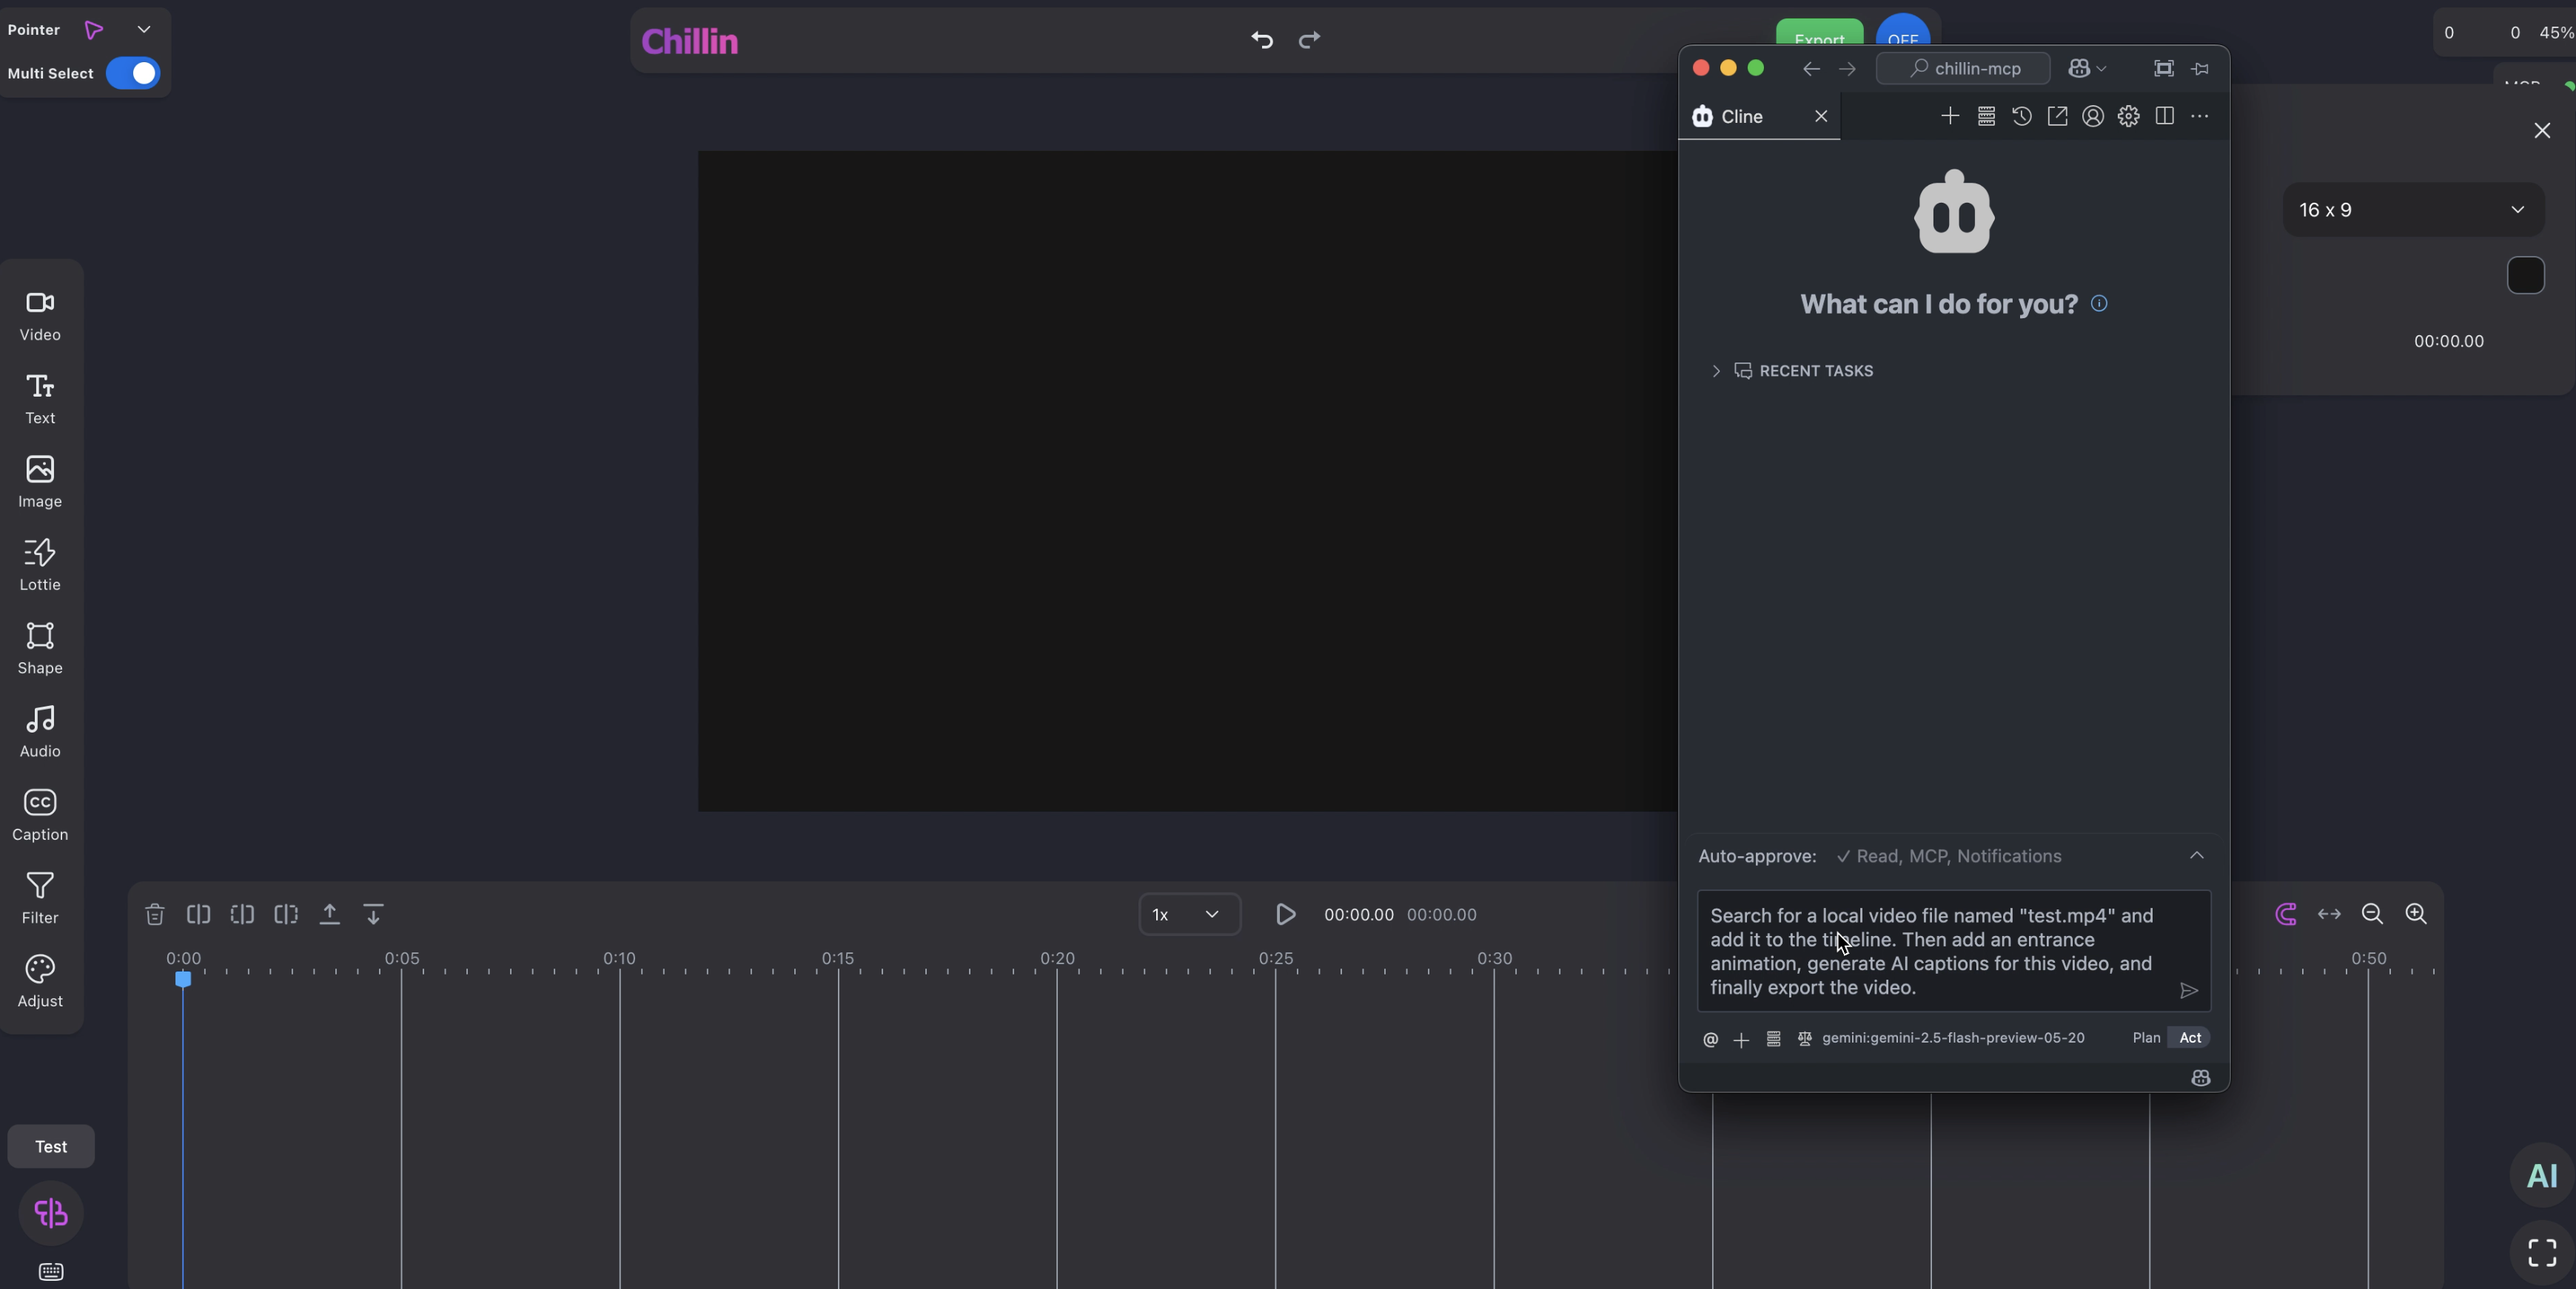The width and height of the screenshot is (2576, 1289).
Task: Redo the last action in Chillin
Action: tap(1309, 40)
